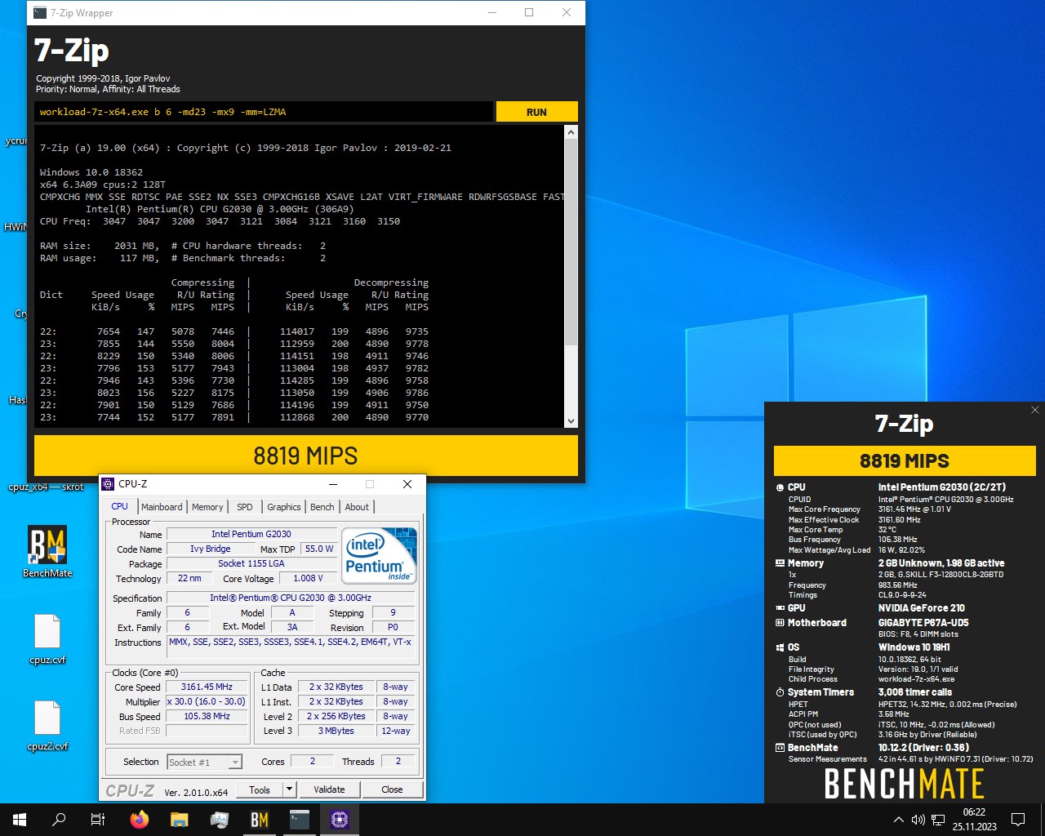Expand the Tools dropdown arrow in CPU-Z

click(x=289, y=789)
